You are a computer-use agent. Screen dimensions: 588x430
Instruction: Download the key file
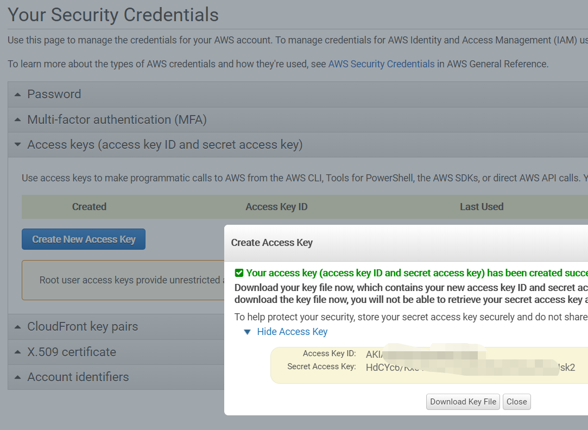click(463, 402)
